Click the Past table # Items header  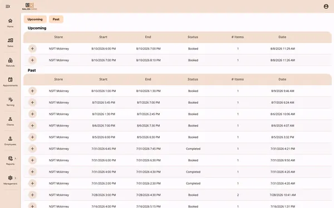point(238,79)
